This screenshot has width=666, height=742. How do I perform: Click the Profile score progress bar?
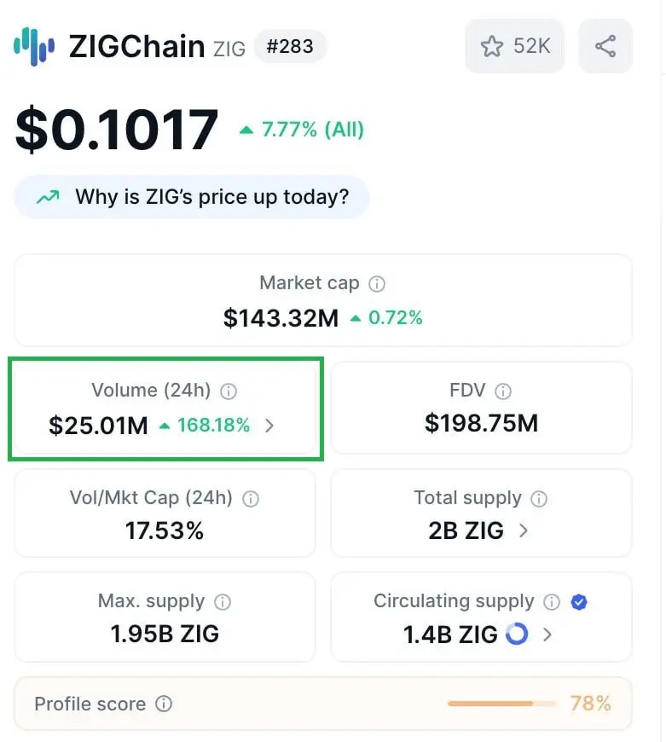click(502, 704)
